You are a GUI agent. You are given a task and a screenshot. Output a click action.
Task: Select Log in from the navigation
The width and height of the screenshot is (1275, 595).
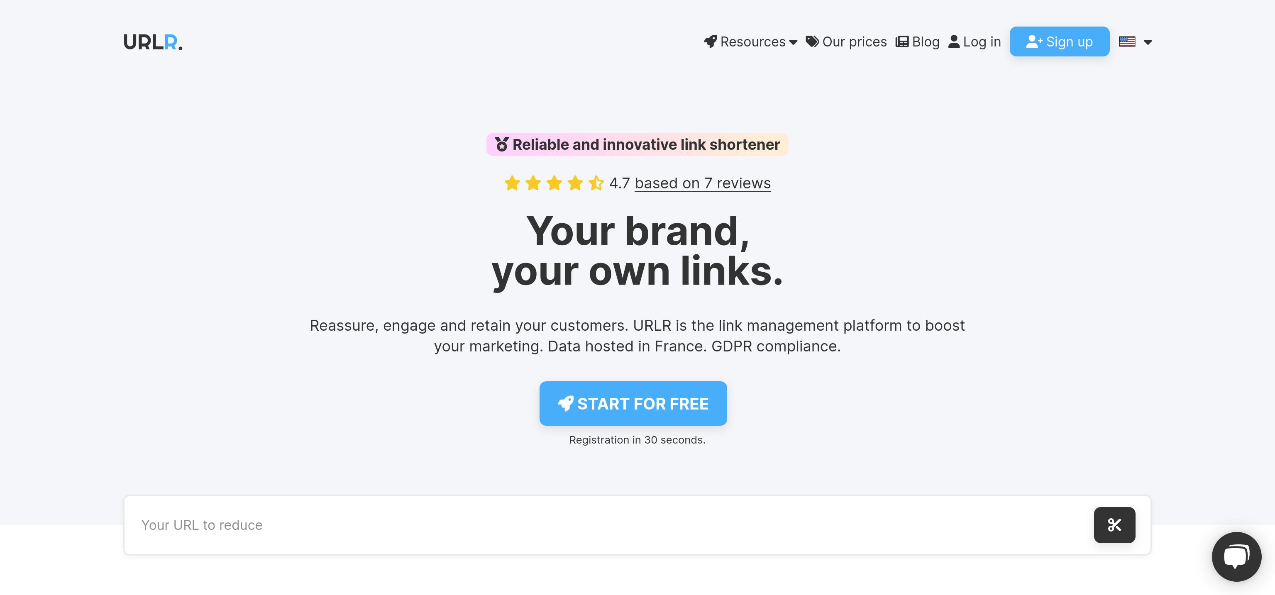[x=982, y=41]
